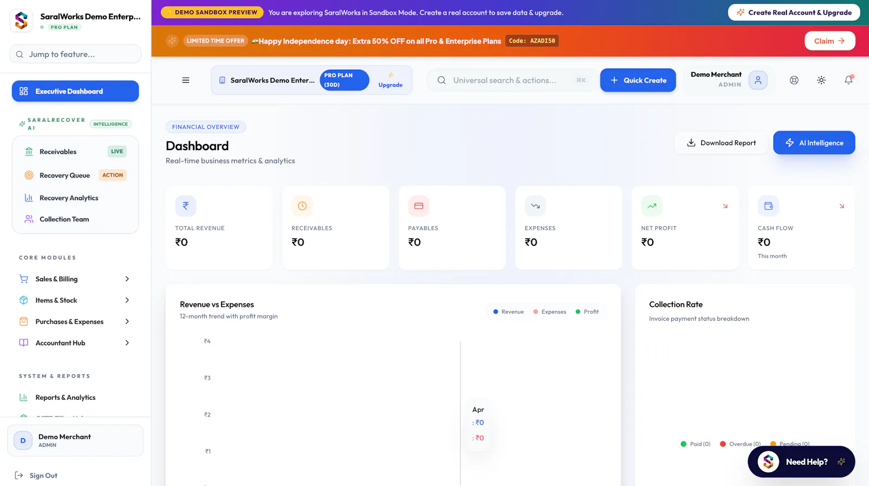Open Receivables in the sidebar
869x486 pixels.
[x=75, y=152]
